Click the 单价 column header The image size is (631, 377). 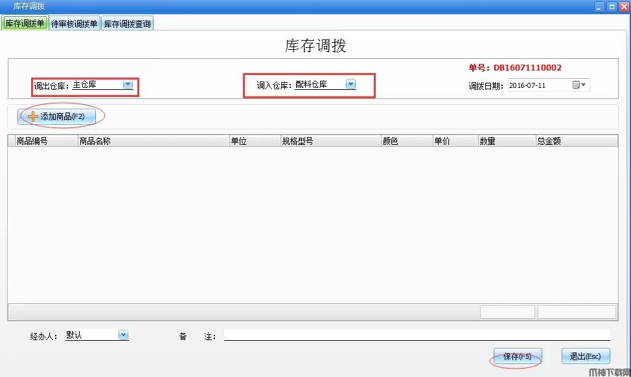tap(455, 141)
